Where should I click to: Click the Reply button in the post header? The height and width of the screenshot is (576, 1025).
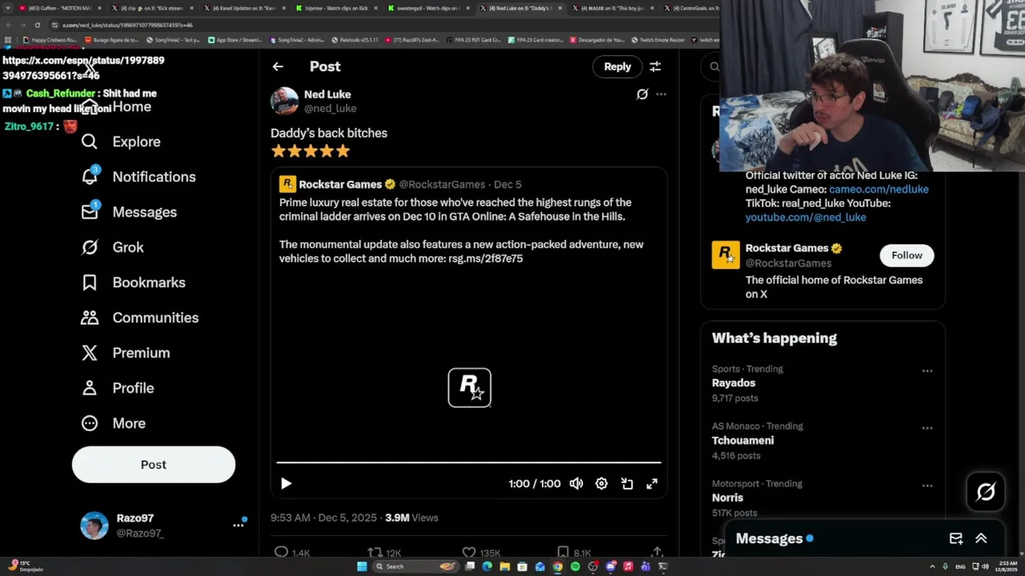(x=617, y=66)
